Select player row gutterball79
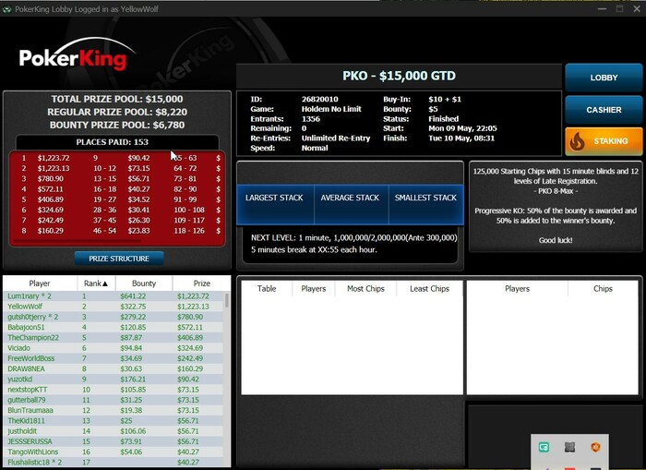The width and height of the screenshot is (646, 470). click(x=114, y=400)
